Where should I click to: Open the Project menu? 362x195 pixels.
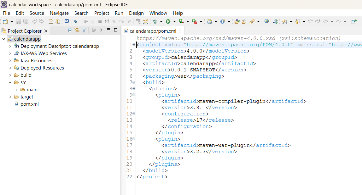click(102, 13)
